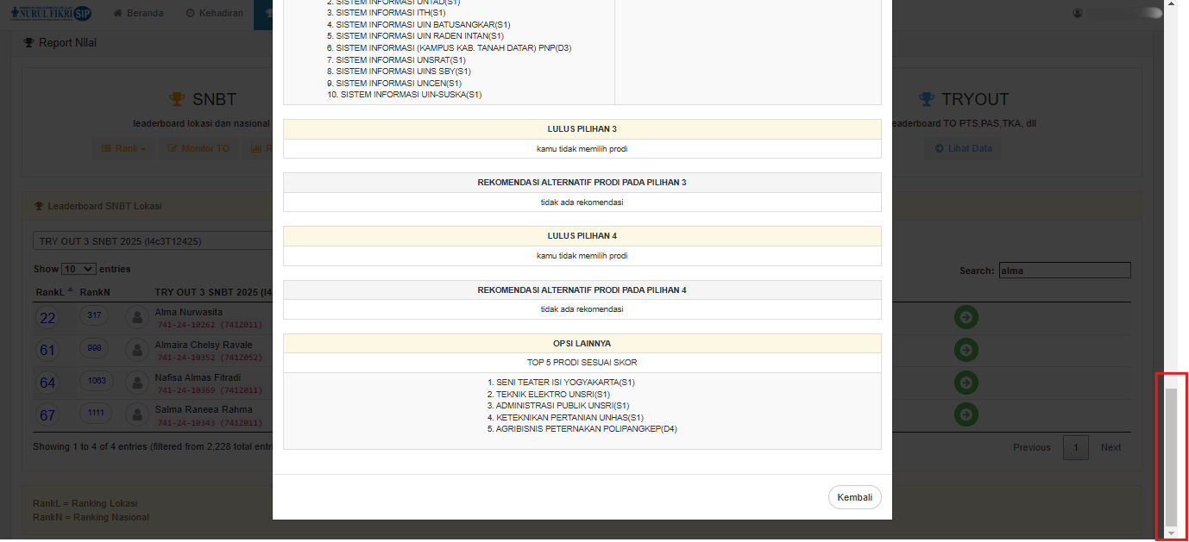1189x542 pixels.
Task: Open the TRY OUT 3 SNBT 2025 selector
Action: point(155,241)
